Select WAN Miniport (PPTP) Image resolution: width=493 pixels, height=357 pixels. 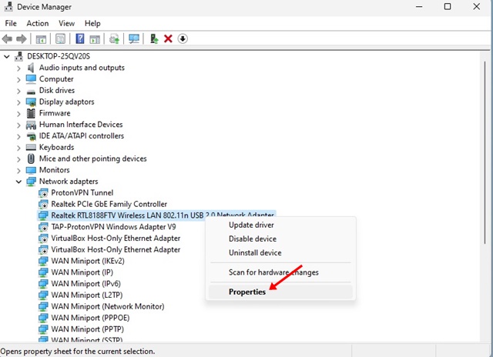[x=87, y=329]
